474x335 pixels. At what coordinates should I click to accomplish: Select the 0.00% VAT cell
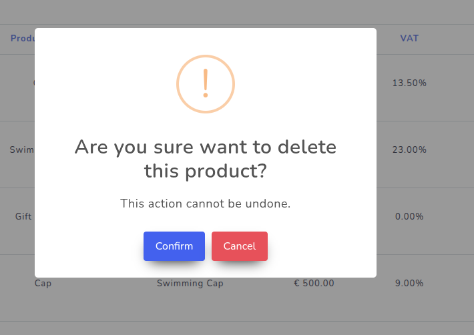409,217
